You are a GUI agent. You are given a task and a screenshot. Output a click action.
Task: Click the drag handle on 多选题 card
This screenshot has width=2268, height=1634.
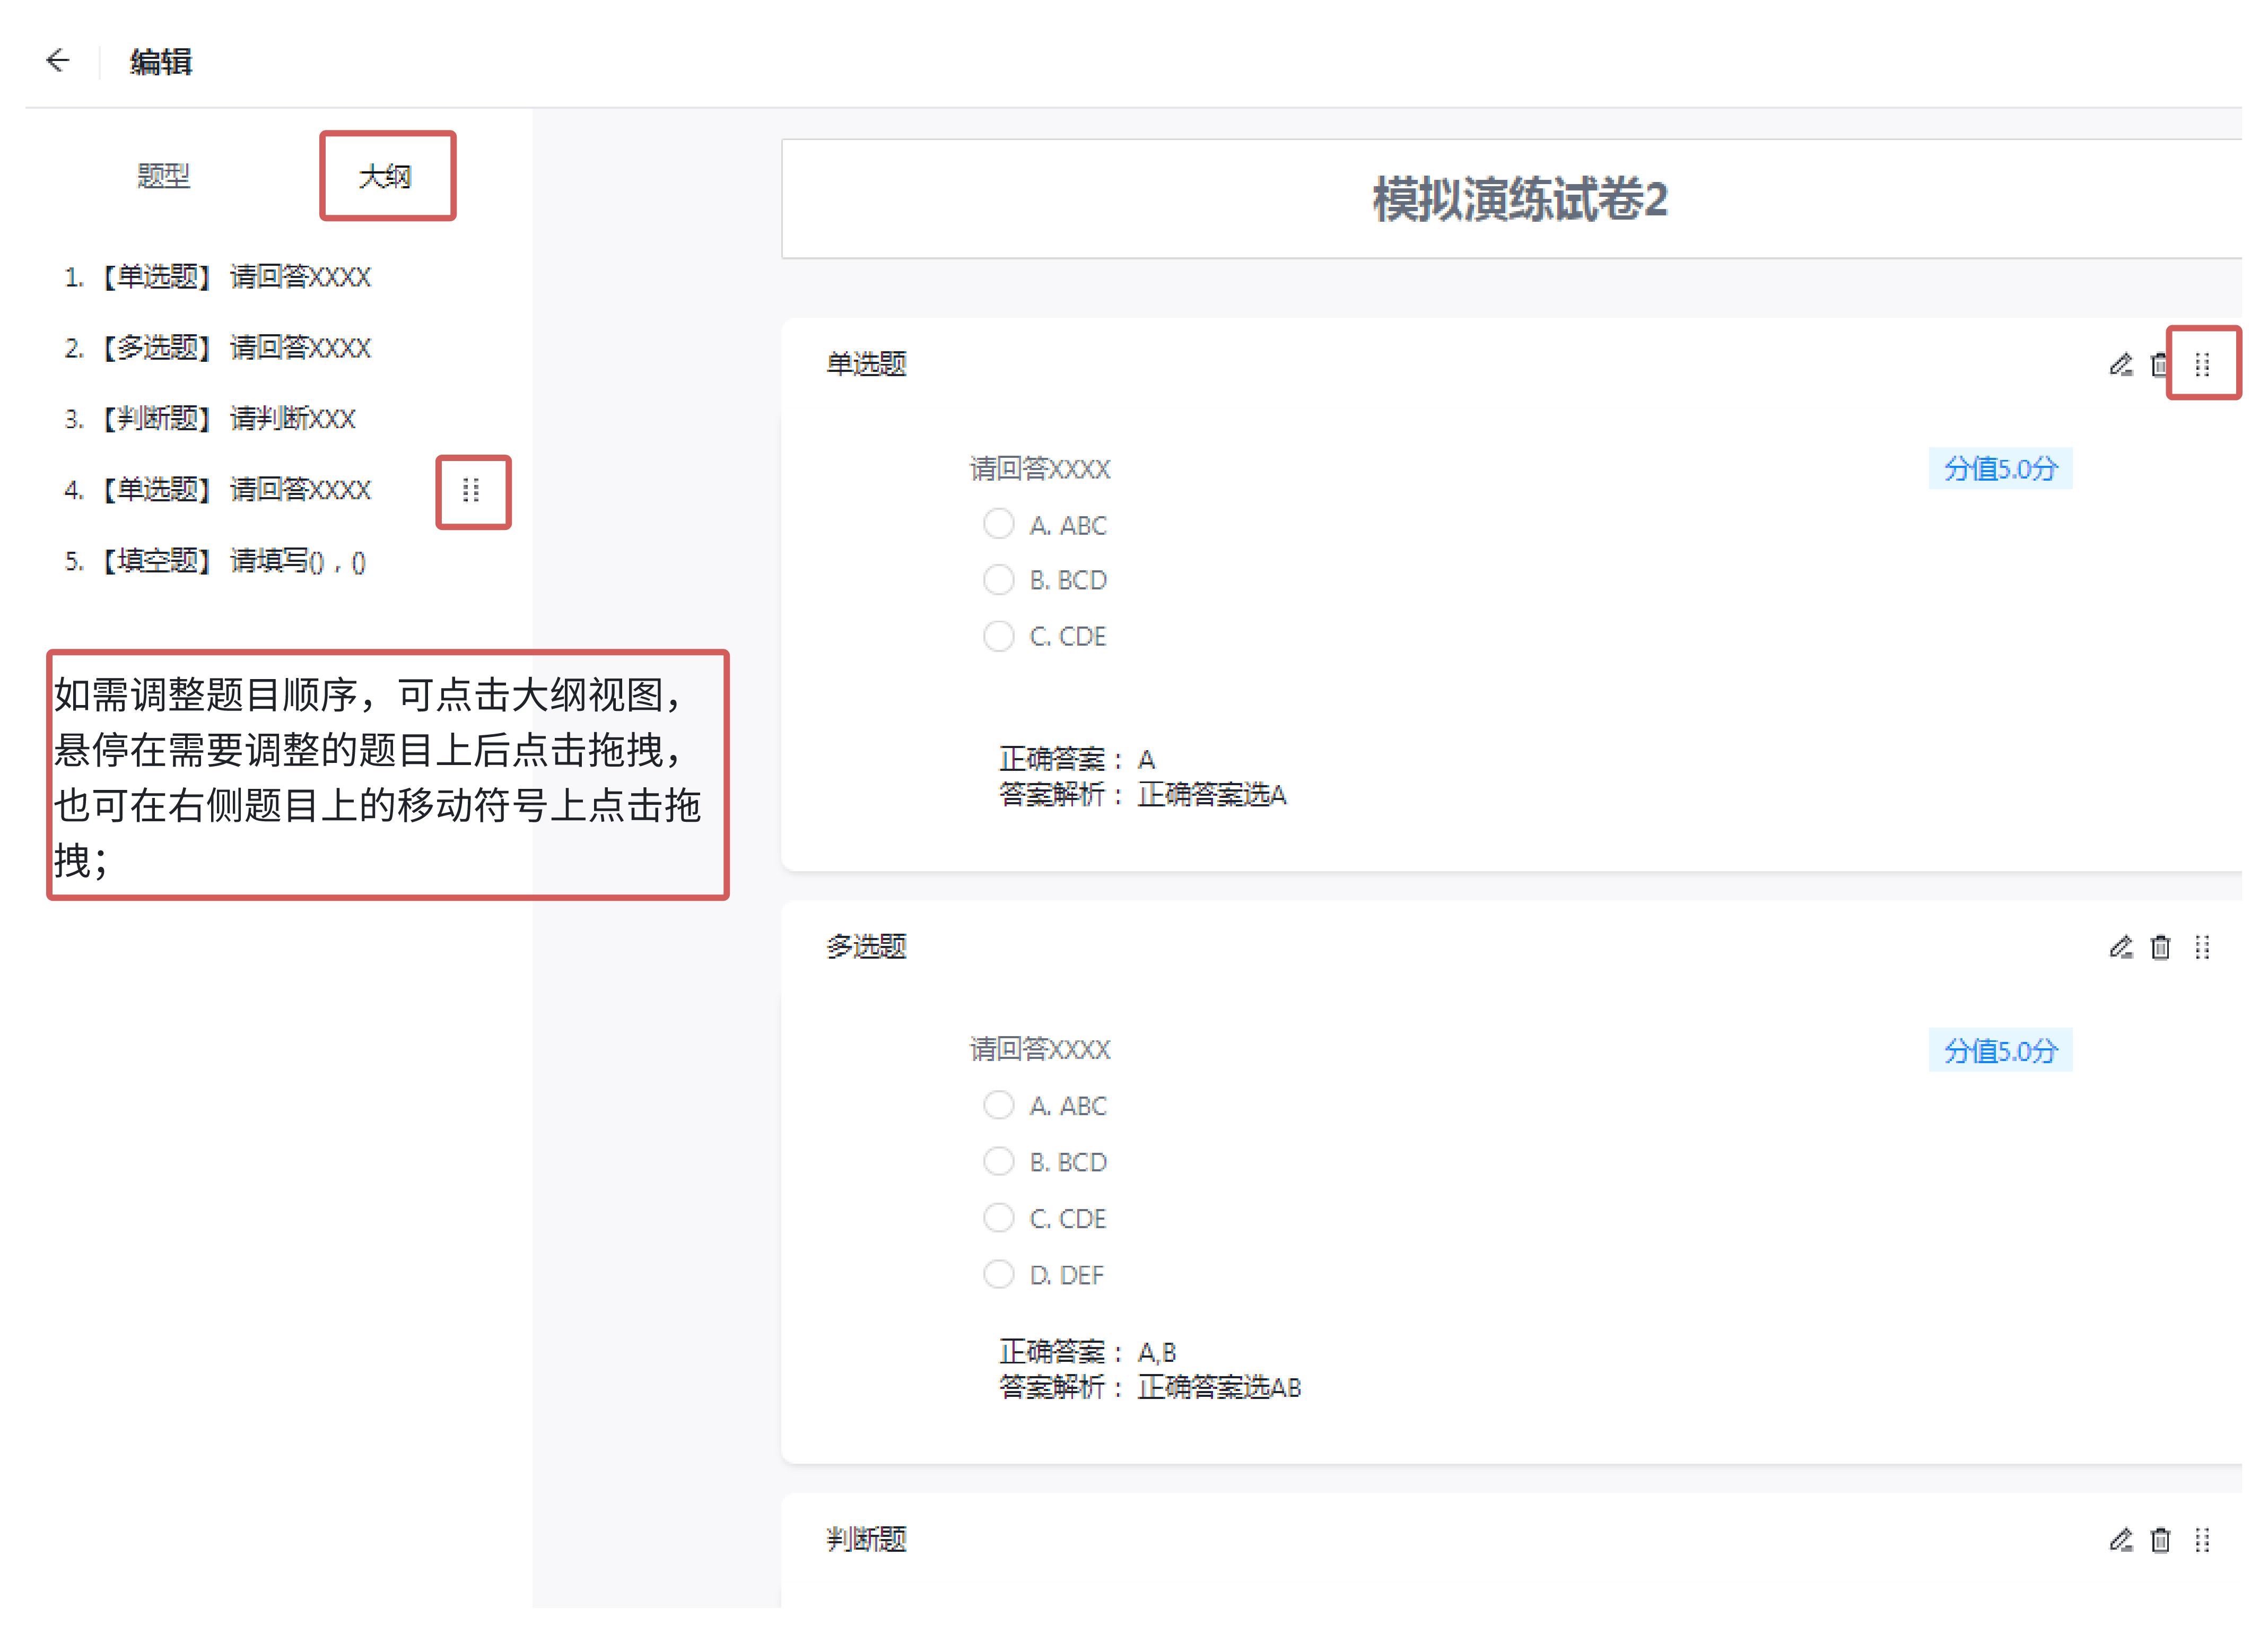click(x=2202, y=947)
